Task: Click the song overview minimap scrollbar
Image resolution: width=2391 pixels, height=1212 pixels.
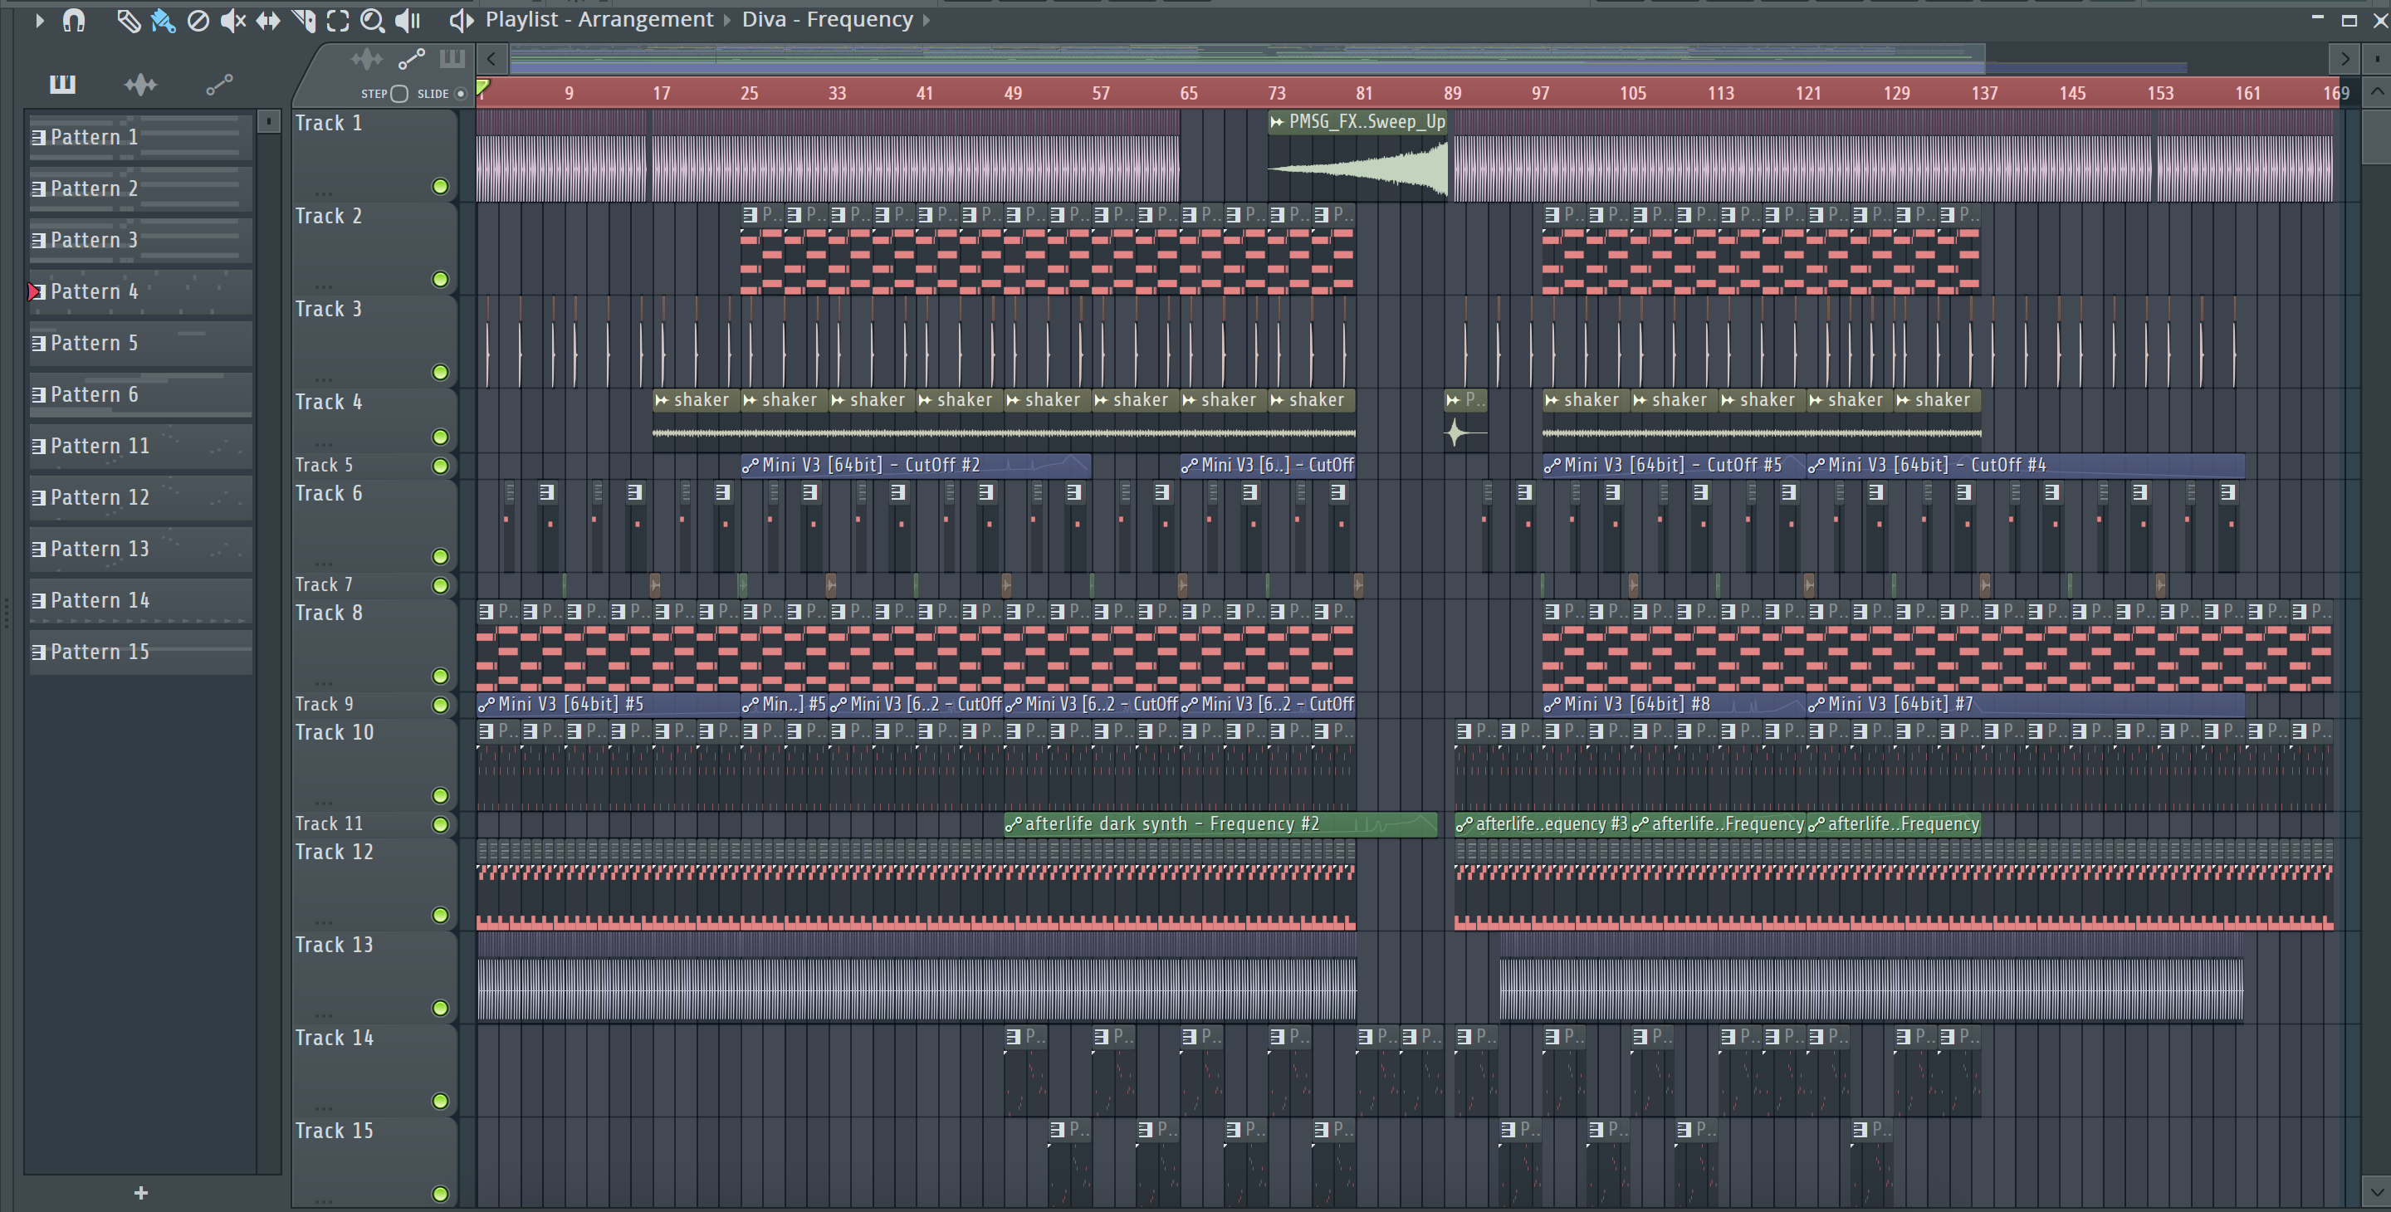Action: click(1249, 60)
